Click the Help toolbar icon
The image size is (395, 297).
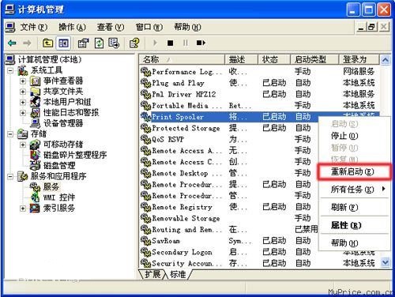pos(134,43)
